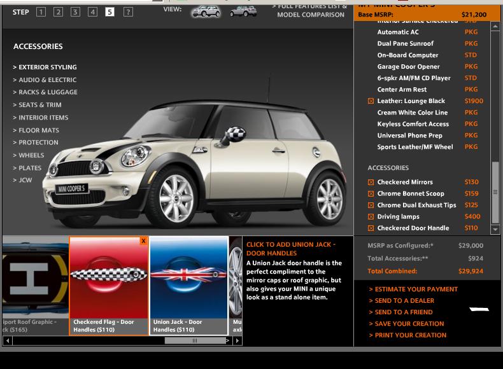Expand Racks & Luggage category
This screenshot has width=503, height=369.
coord(45,92)
